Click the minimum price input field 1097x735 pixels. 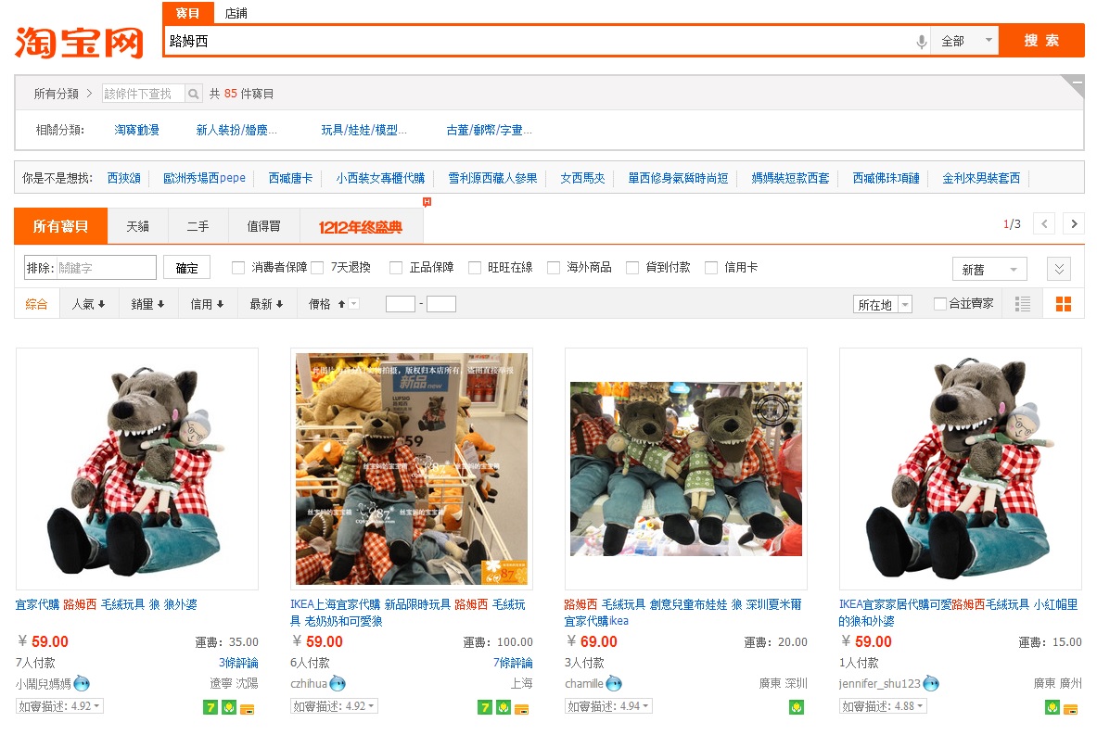pos(400,304)
